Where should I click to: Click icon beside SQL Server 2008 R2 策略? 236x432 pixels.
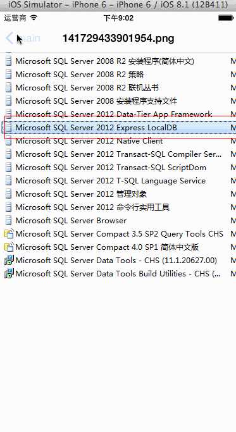pyautogui.click(x=9, y=74)
